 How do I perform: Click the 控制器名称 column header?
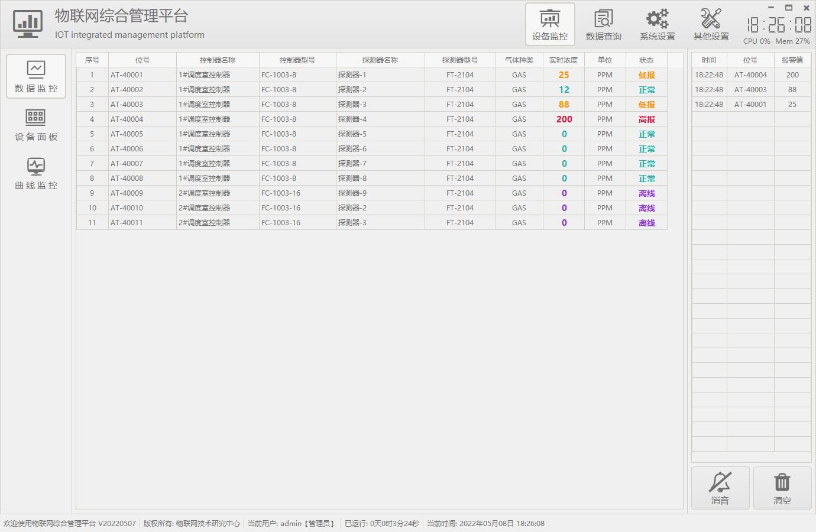pyautogui.click(x=217, y=60)
